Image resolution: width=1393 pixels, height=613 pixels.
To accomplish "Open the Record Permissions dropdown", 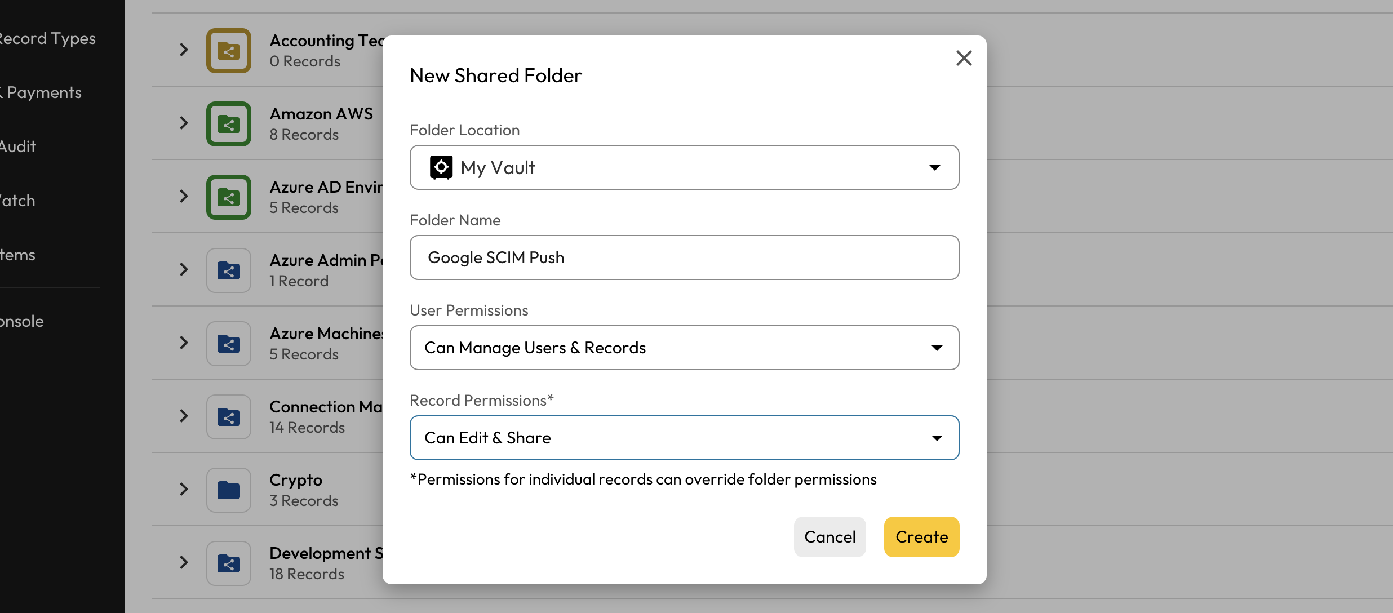I will [684, 438].
